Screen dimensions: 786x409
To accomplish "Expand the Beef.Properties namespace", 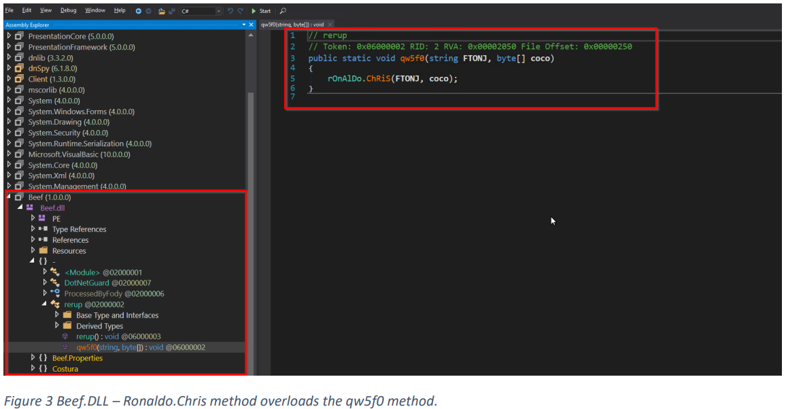I will tap(33, 358).
